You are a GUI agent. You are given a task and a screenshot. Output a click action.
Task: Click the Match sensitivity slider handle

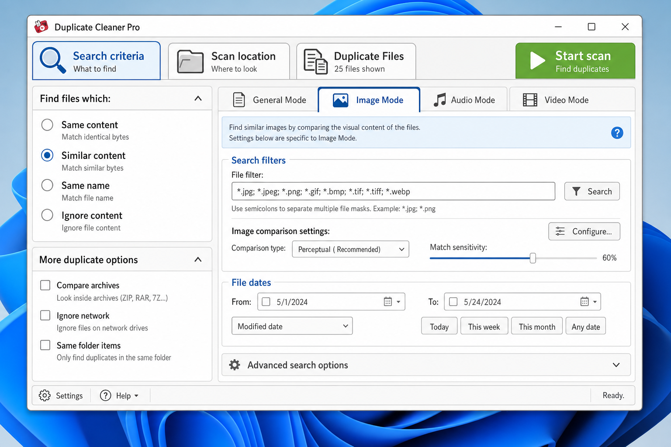coord(533,258)
